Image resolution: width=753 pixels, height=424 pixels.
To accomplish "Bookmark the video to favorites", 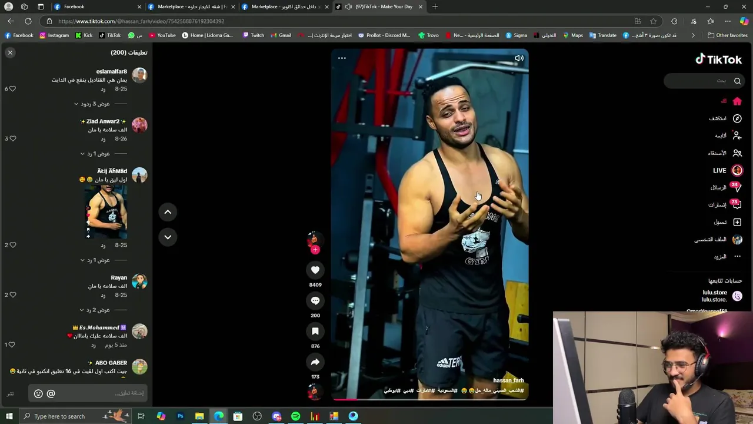I will pos(315,331).
